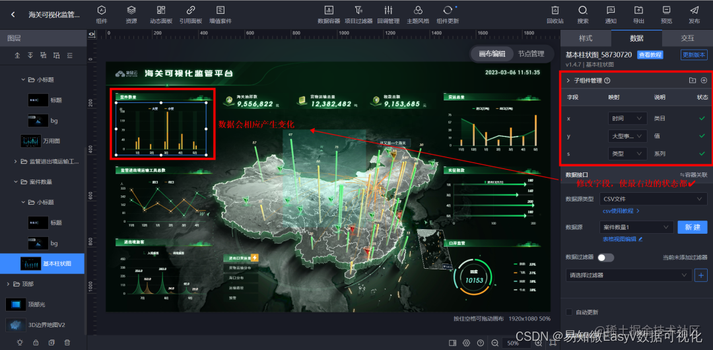Click the move-layer-up icon in layers panel
Viewport: 713px width, 350px height.
point(18,55)
